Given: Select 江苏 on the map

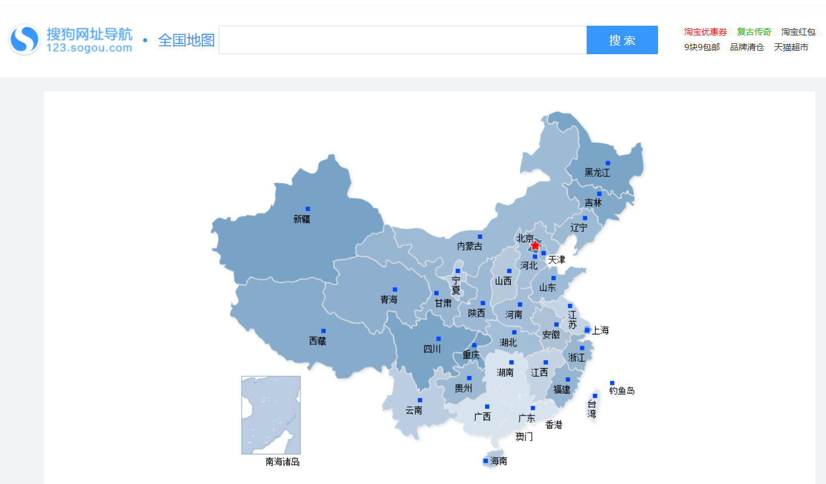Looking at the screenshot, I should click(572, 320).
